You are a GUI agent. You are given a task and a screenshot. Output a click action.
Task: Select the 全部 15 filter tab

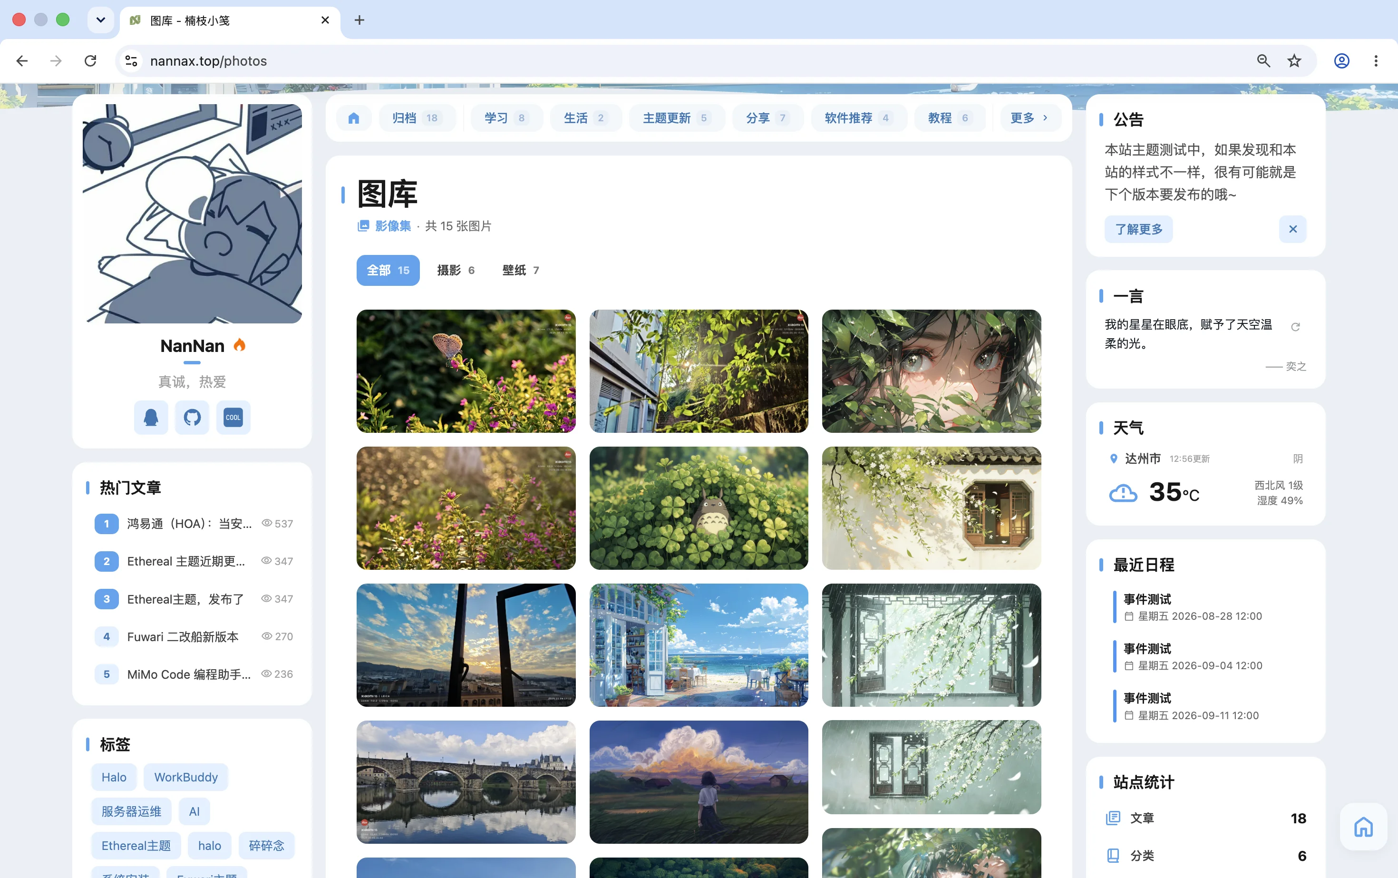pyautogui.click(x=388, y=270)
